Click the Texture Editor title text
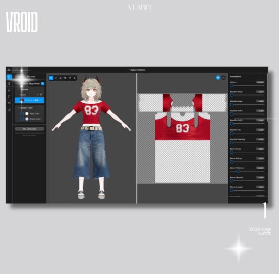The height and width of the screenshot is (274, 279). point(137,70)
